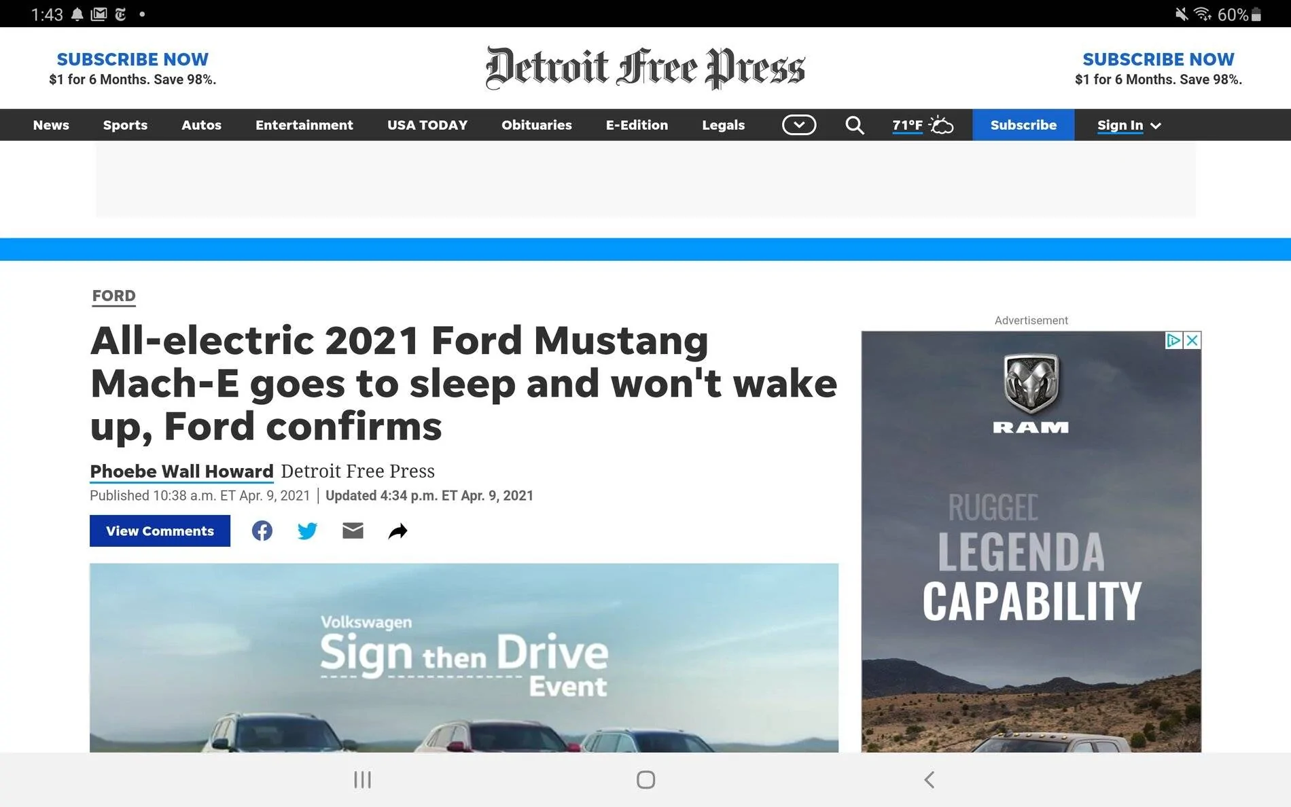Screen dimensions: 1291x807
Task: Open the Sports section
Action: coord(125,125)
